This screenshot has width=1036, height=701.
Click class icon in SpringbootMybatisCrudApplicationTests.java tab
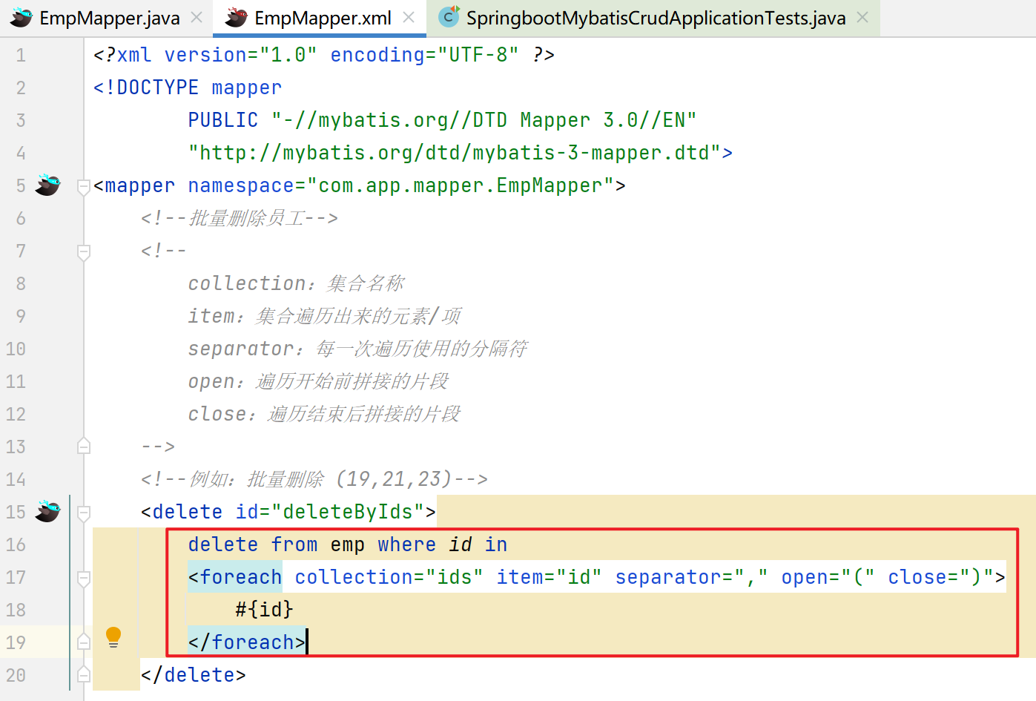click(x=449, y=16)
